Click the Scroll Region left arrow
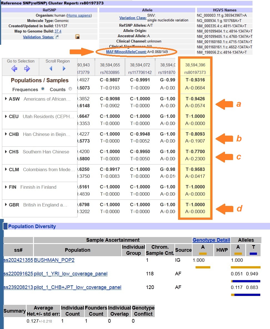Image resolution: width=270 pixels, height=329 pixels. (x=51, y=69)
